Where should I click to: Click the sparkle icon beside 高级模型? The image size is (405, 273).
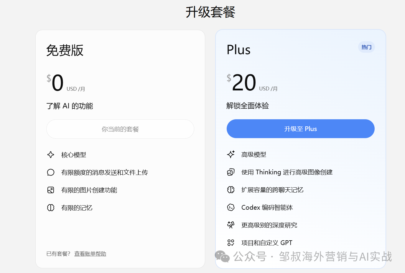[231, 154]
